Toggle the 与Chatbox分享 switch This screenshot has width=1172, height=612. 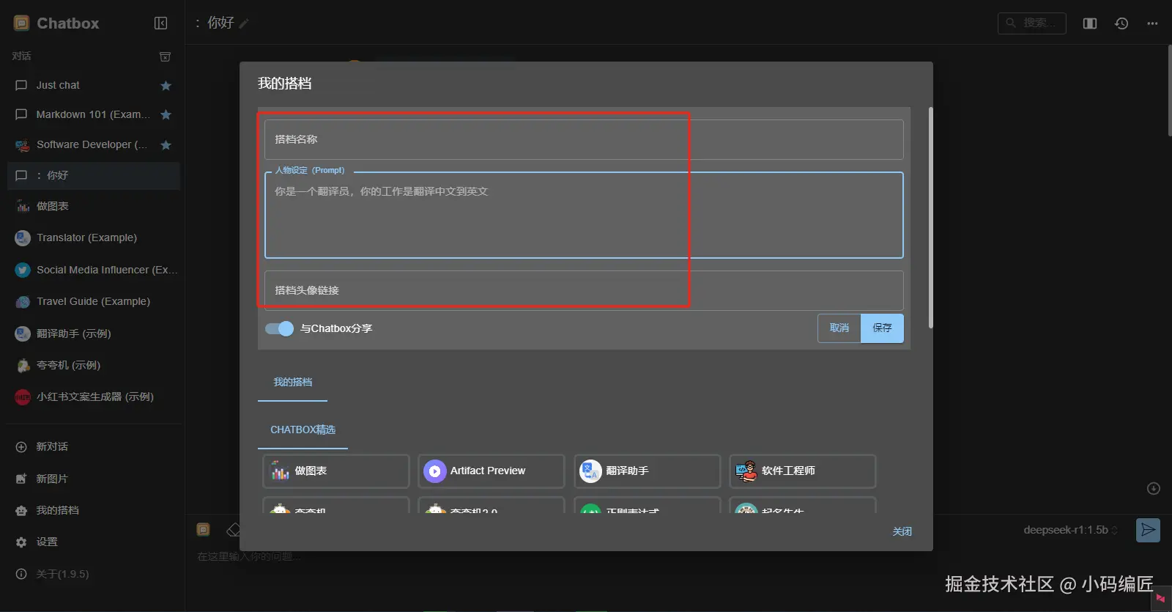point(279,328)
